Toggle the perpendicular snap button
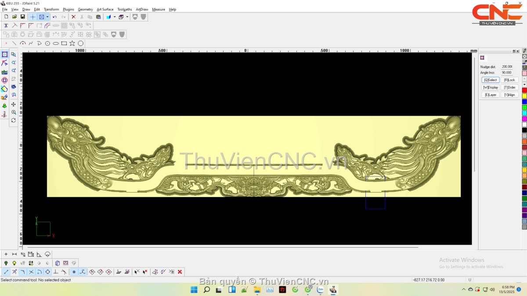 point(56,272)
